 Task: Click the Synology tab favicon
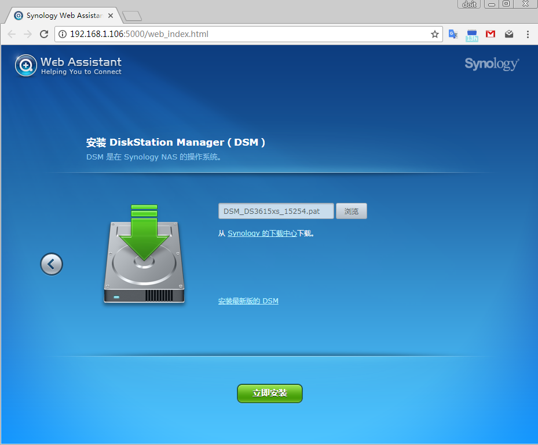click(19, 16)
